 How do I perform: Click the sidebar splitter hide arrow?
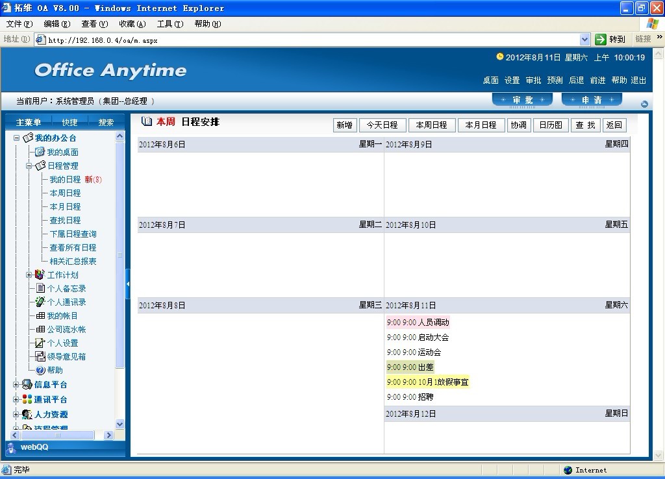tap(128, 284)
